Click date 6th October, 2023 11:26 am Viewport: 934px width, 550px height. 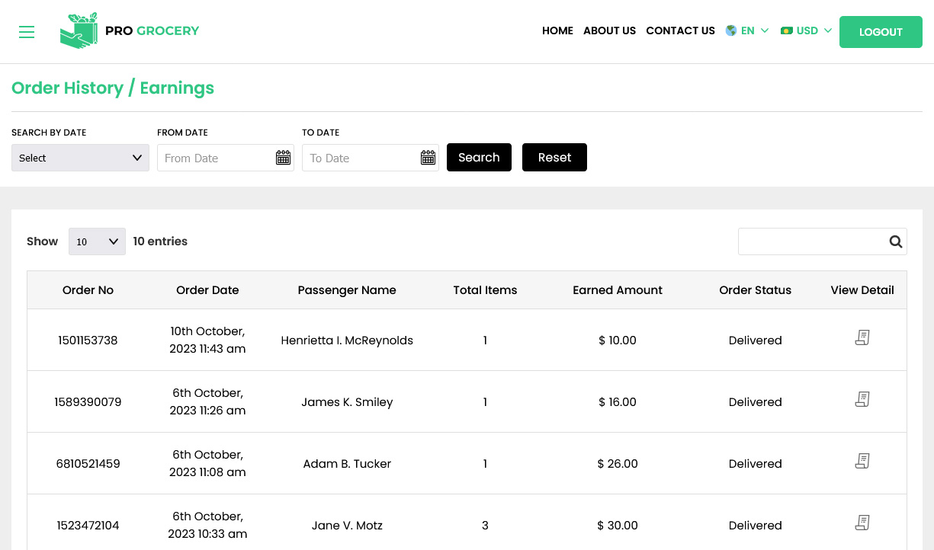(x=207, y=402)
